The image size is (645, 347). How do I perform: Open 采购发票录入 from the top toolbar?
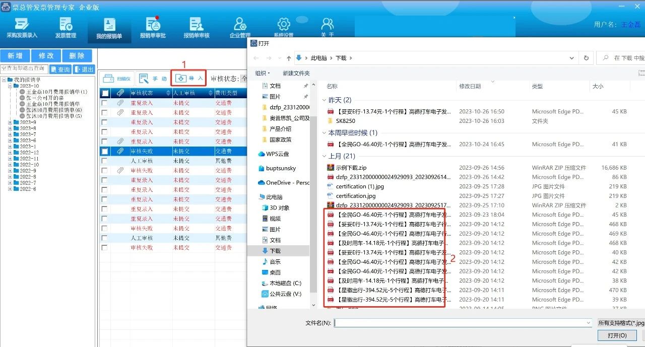22,28
